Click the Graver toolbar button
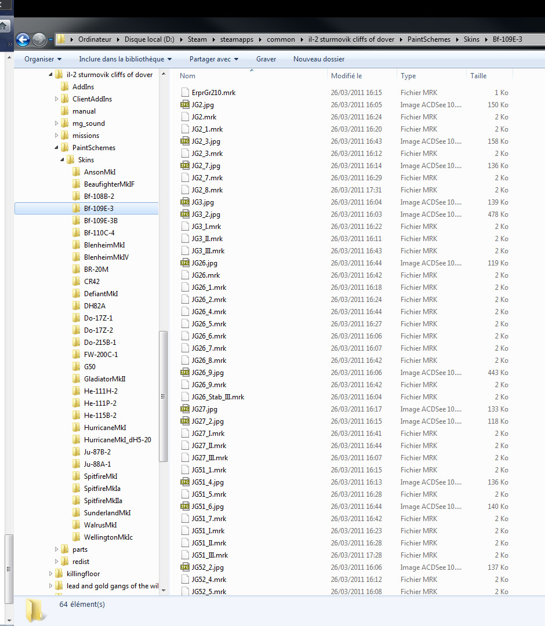This screenshot has width=545, height=626. (x=266, y=59)
